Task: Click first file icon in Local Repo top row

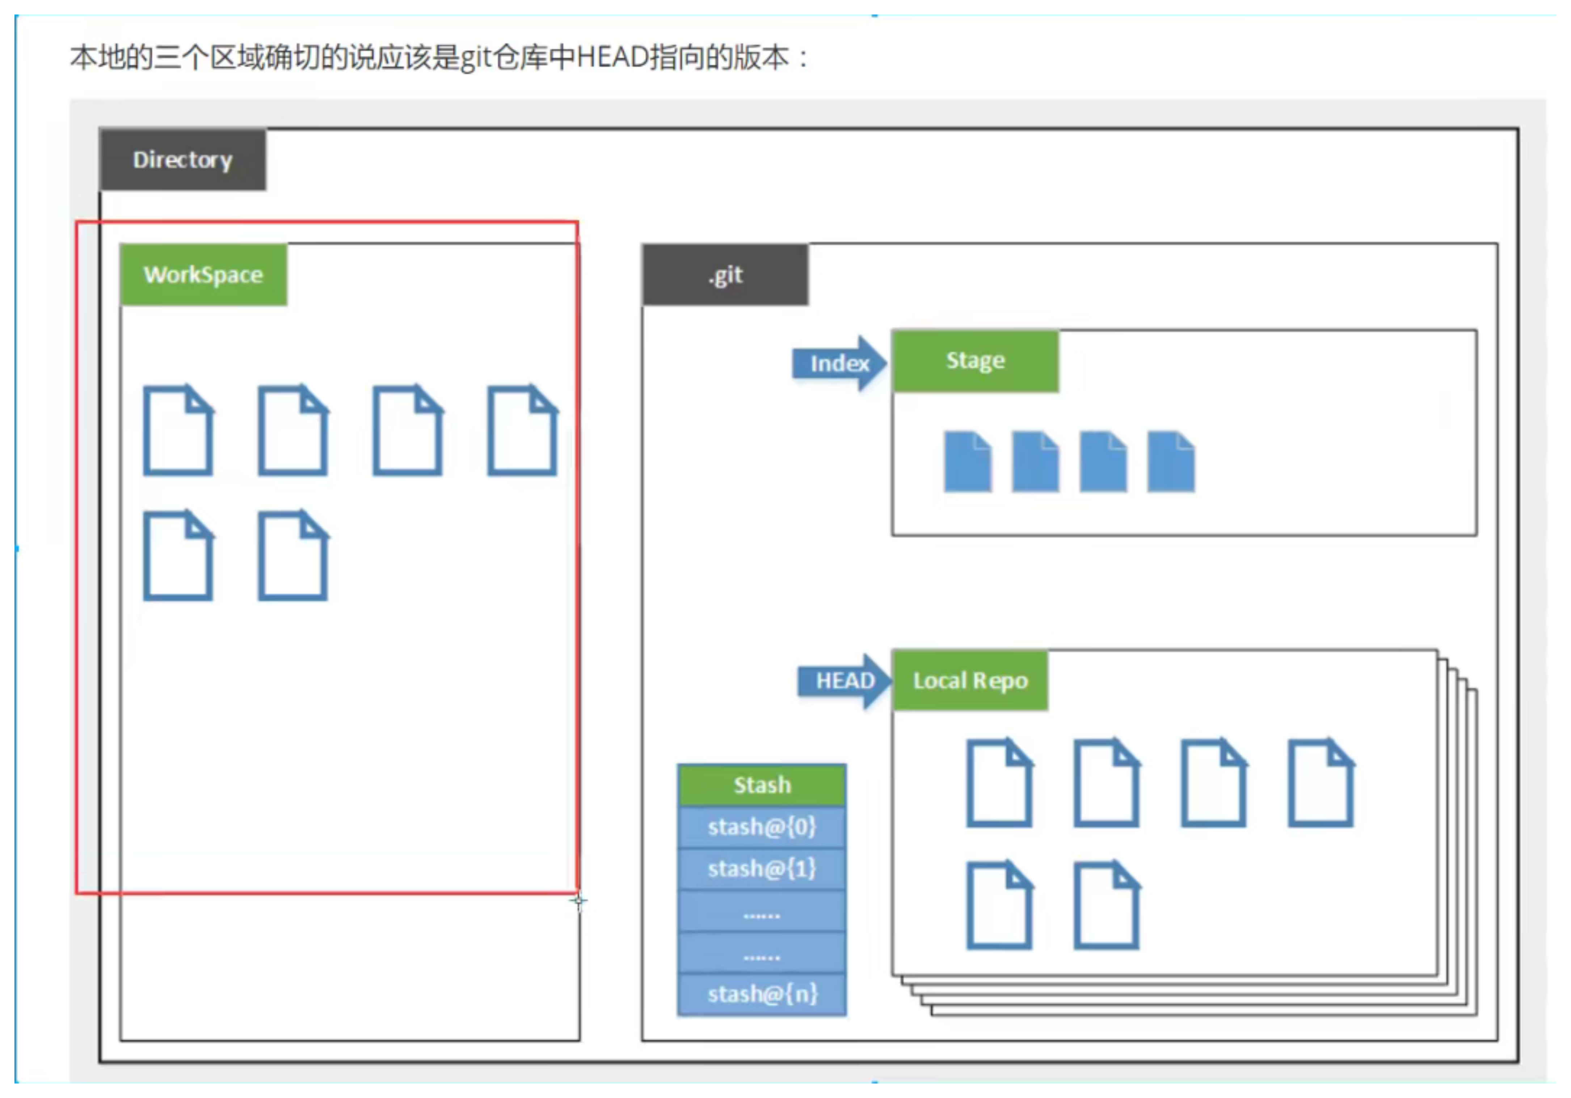Action: tap(1000, 783)
